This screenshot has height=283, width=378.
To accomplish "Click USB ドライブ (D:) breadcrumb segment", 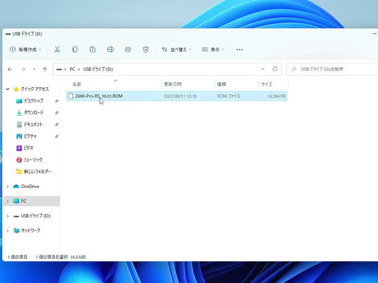I will point(98,69).
